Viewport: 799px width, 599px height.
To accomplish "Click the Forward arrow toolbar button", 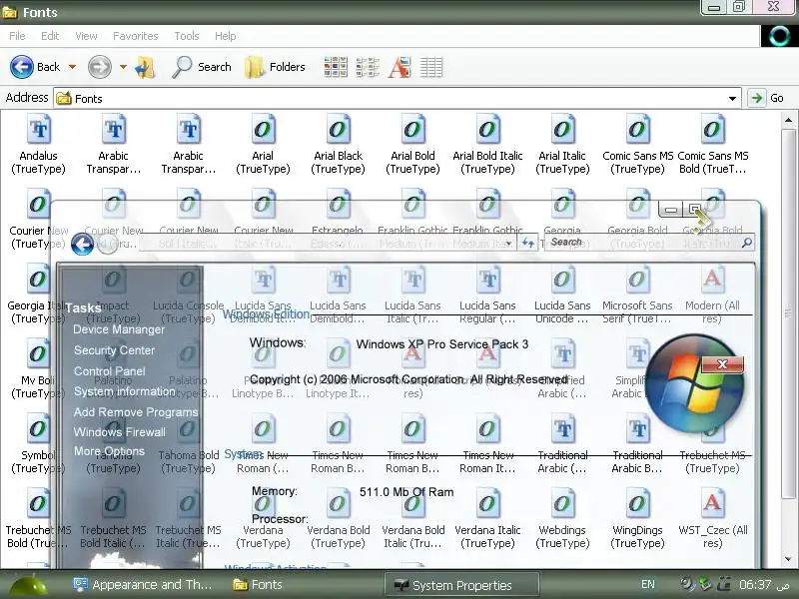I will (x=99, y=67).
